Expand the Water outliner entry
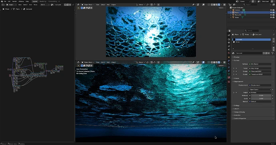This screenshot has height=145, width=276. coord(231,18)
